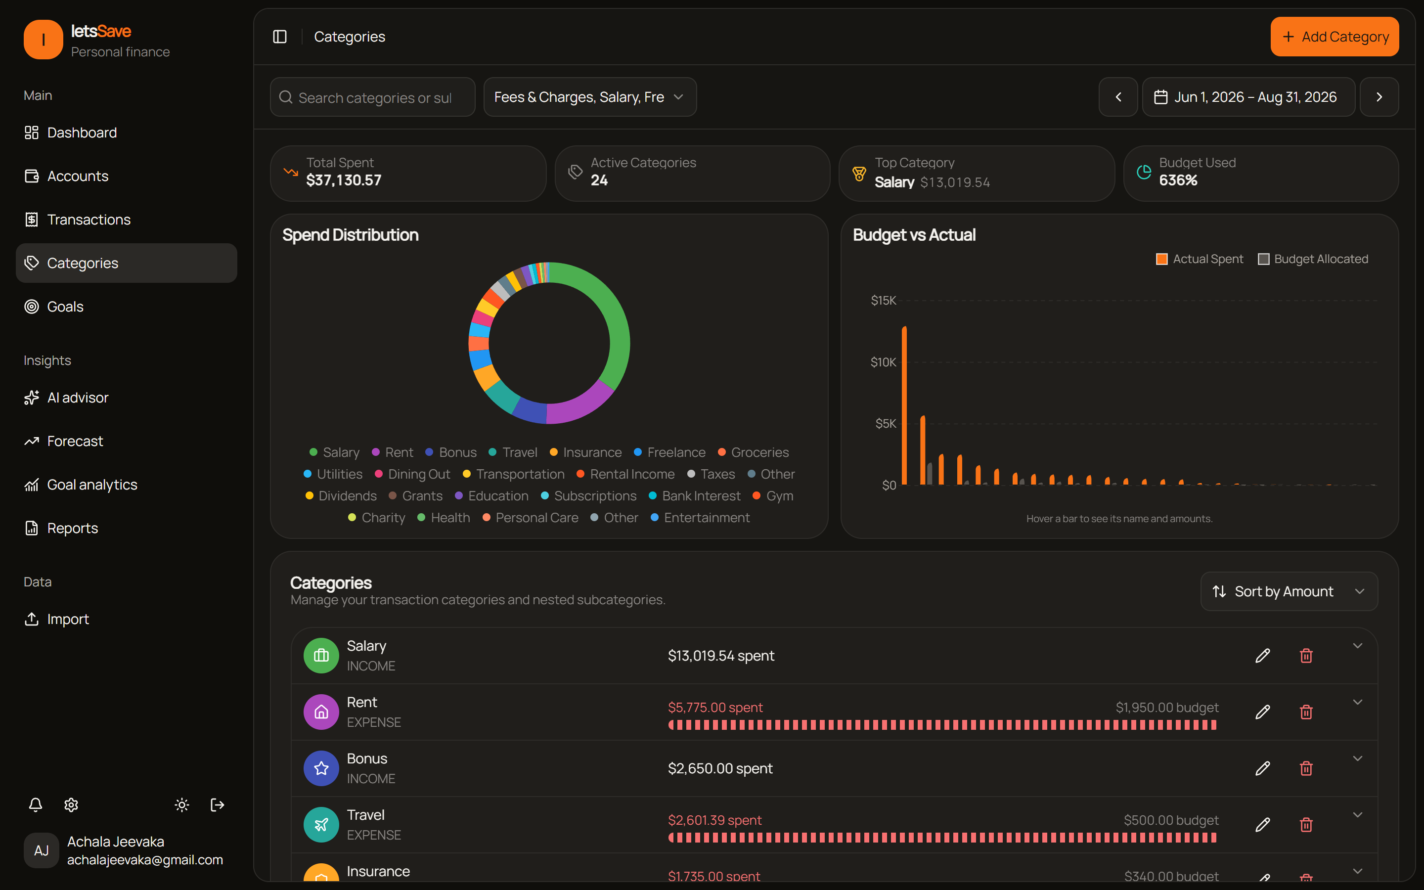
Task: Delete the Bonus category trash icon
Action: pos(1306,769)
